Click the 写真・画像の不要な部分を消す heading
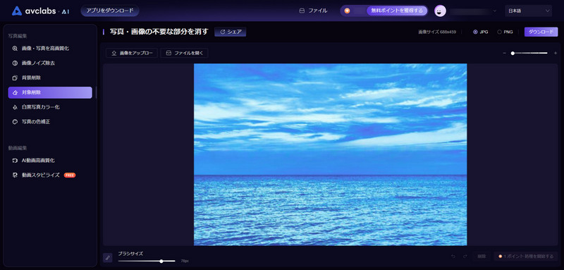564x270 pixels. (x=159, y=32)
